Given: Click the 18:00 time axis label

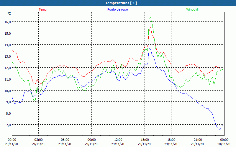Looking at the screenshot, I should pyautogui.click(x=171, y=140).
